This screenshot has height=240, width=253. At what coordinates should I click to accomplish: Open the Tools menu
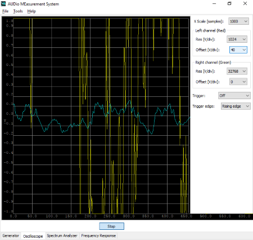[18, 11]
